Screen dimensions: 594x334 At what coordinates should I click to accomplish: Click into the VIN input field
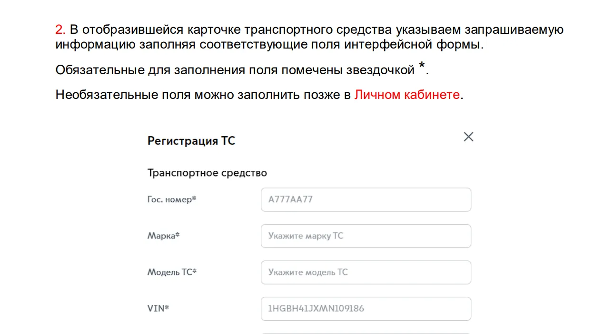[366, 309]
